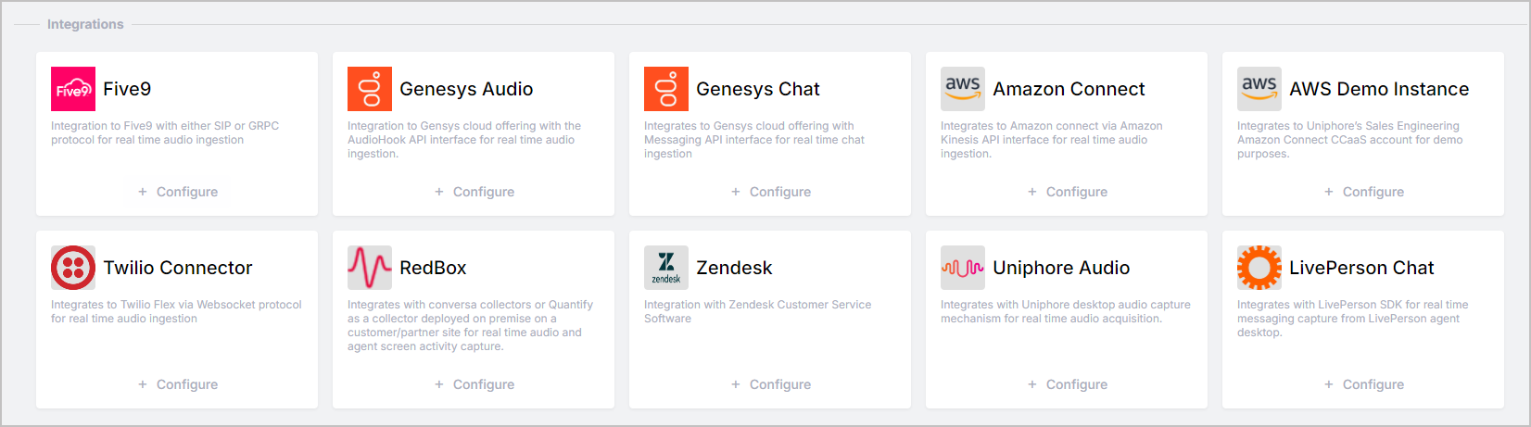The image size is (1531, 427).
Task: Click the RedBox waveform logo icon
Action: 370,268
